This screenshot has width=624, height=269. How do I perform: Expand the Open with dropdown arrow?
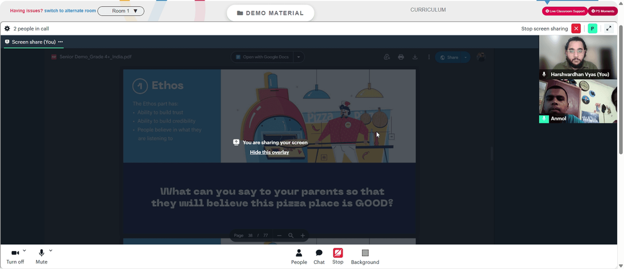[x=299, y=57]
